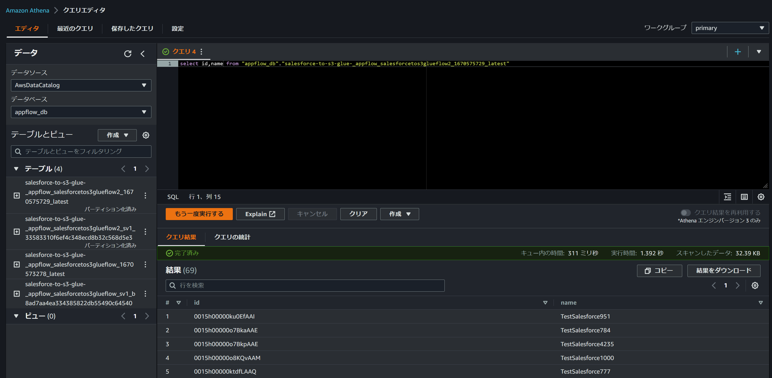Viewport: 772px width, 378px height.
Task: Click the format query icon
Action: [x=727, y=197]
